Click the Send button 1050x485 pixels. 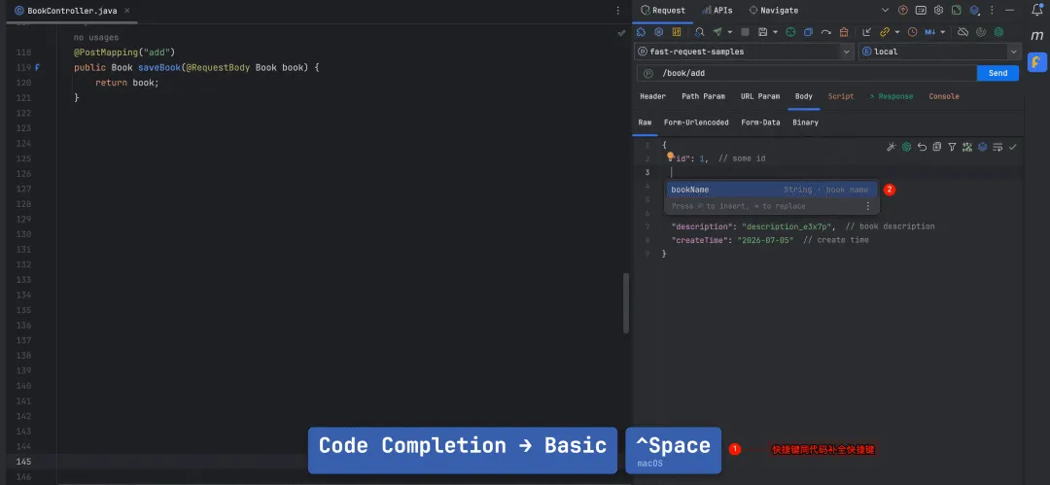(x=997, y=73)
